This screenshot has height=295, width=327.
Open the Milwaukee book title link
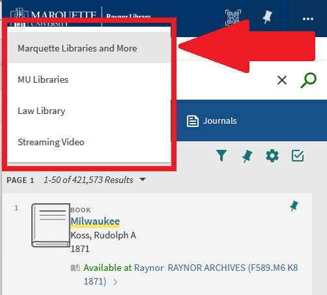[x=95, y=221]
